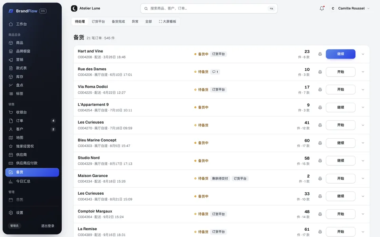The height and width of the screenshot is (237, 380).
Task: Open 款式表 document item
Action: click(32, 68)
